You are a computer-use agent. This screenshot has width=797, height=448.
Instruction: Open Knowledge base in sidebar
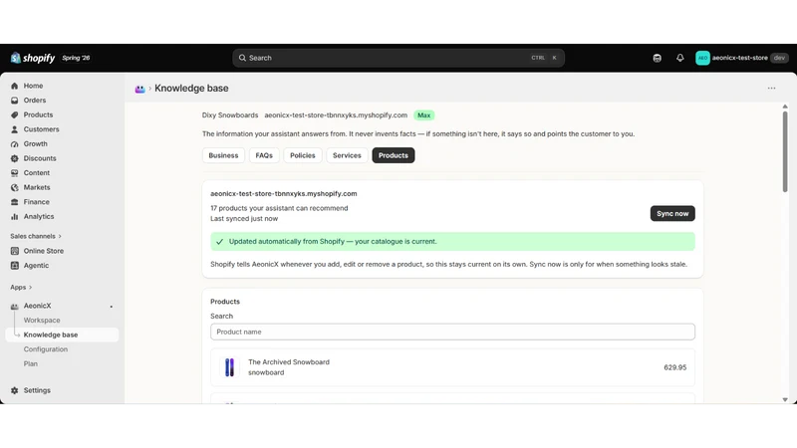pyautogui.click(x=62, y=335)
